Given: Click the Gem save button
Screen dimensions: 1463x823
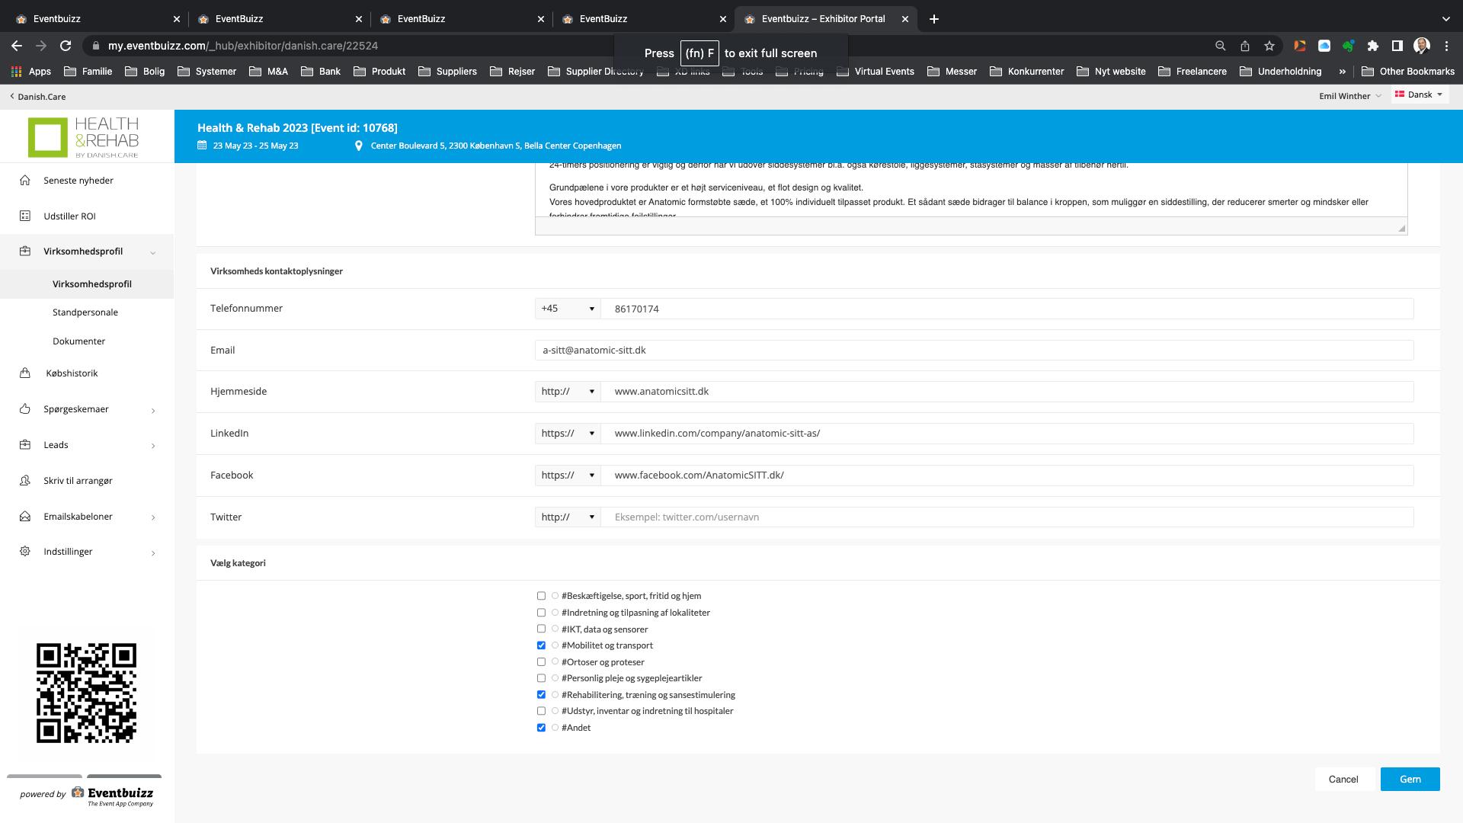Looking at the screenshot, I should pos(1410,779).
